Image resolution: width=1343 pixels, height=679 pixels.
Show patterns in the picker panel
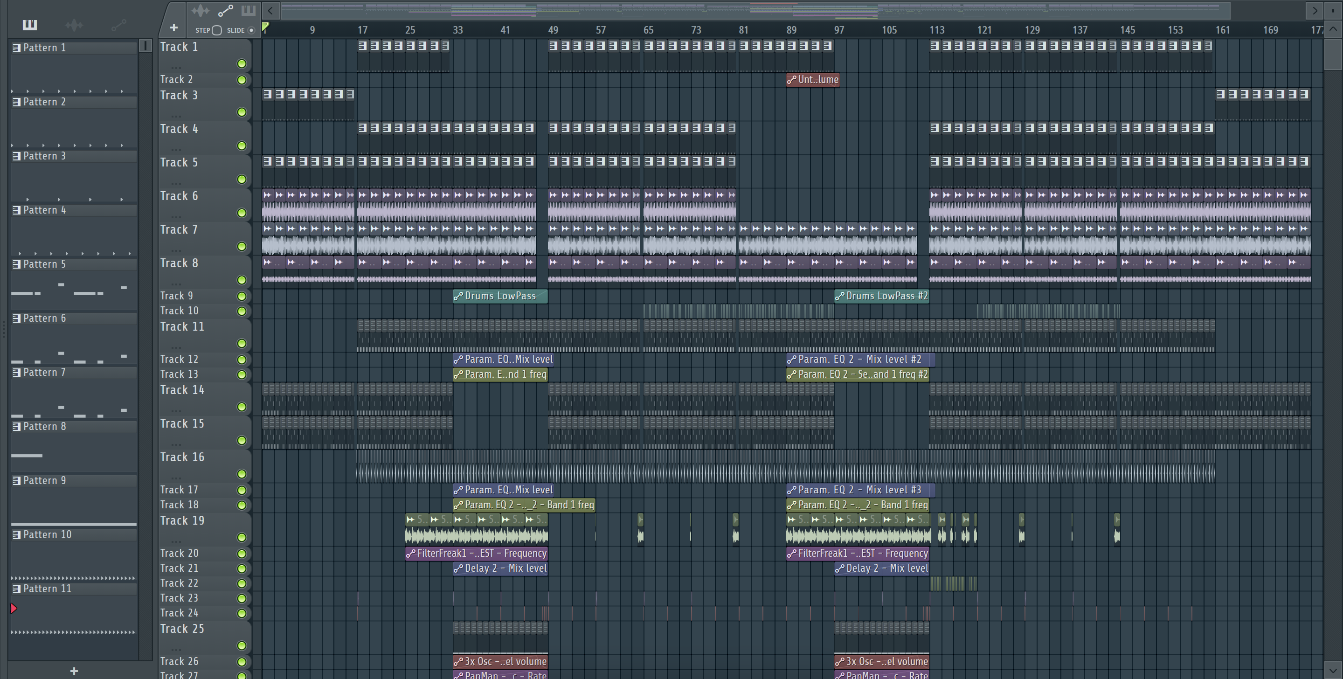click(30, 25)
